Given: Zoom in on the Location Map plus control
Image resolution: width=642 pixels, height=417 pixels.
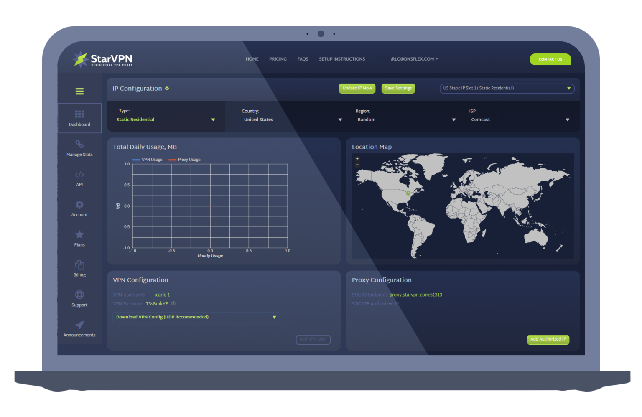Looking at the screenshot, I should (x=357, y=158).
